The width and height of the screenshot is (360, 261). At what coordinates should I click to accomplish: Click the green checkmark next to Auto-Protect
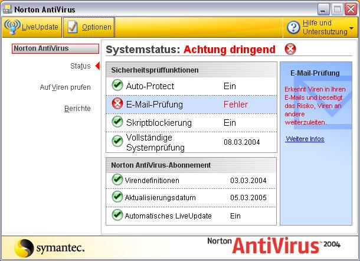coord(117,85)
